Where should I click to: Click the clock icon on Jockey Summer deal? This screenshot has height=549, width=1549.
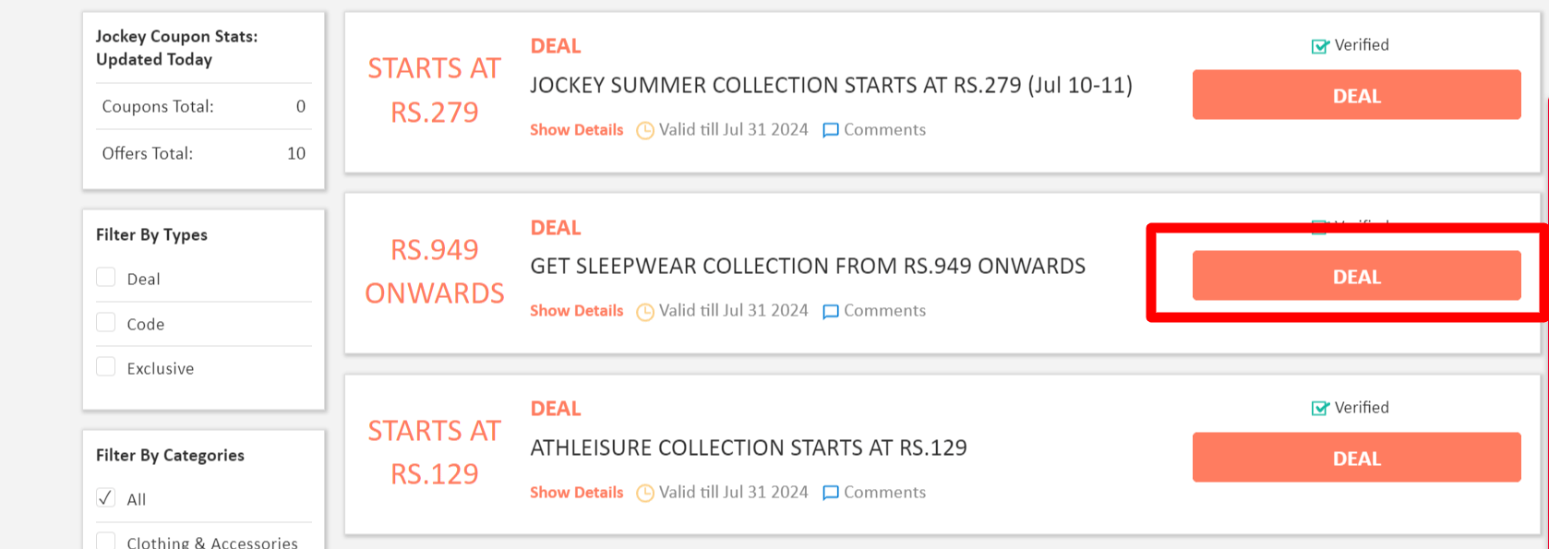645,130
